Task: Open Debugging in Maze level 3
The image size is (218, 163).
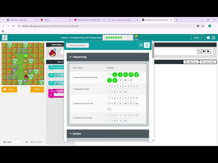Action: pyautogui.click(x=120, y=86)
